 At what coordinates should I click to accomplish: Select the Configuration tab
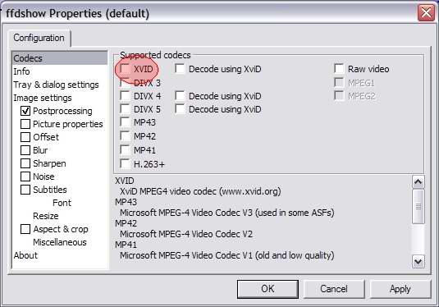pos(39,38)
